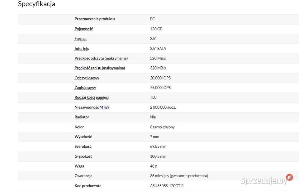299x191 pixels.
Task: Click the Kod producenta label
Action: click(x=88, y=186)
